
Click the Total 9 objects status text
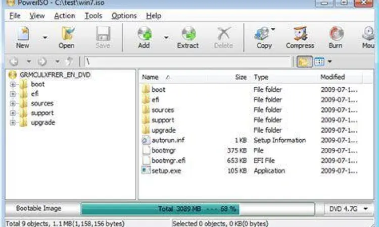coord(65,223)
